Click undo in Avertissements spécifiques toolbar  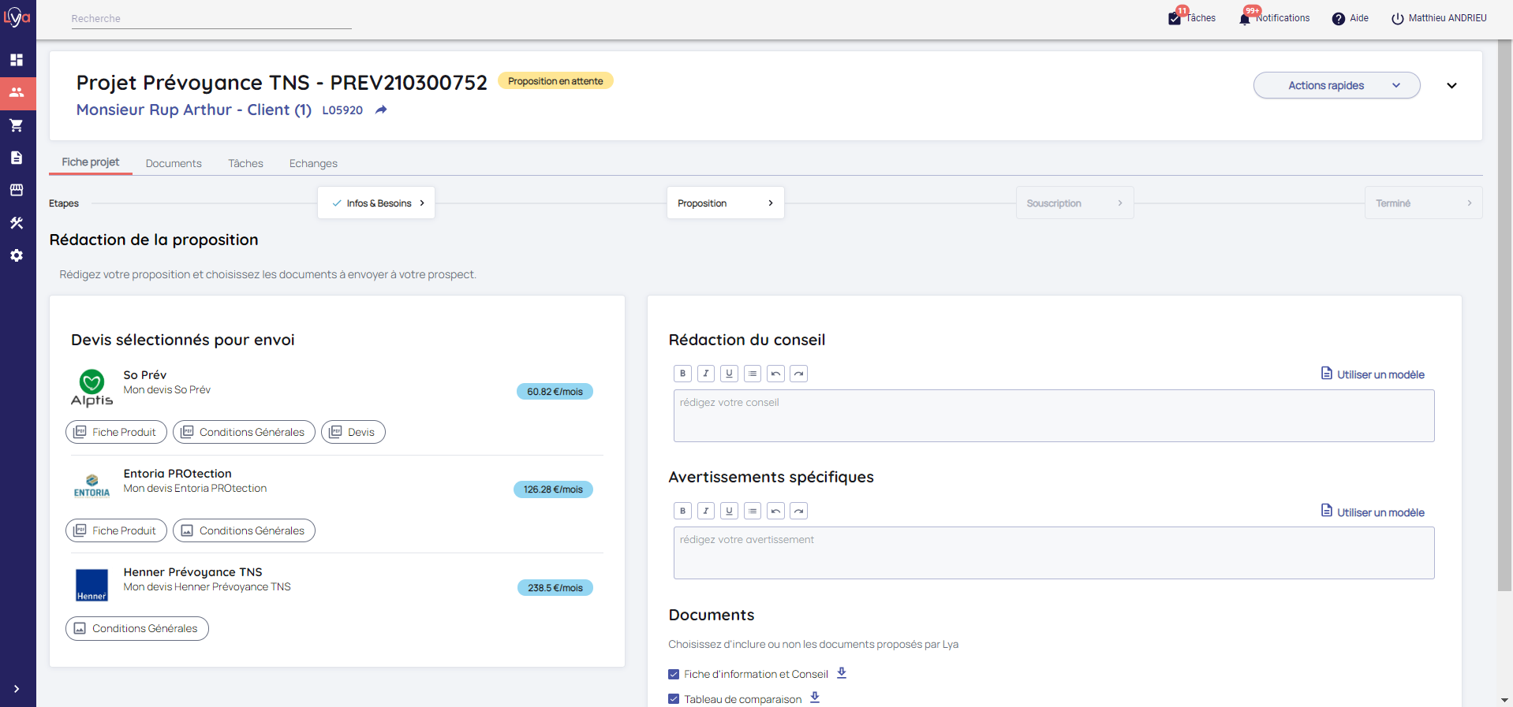click(775, 511)
